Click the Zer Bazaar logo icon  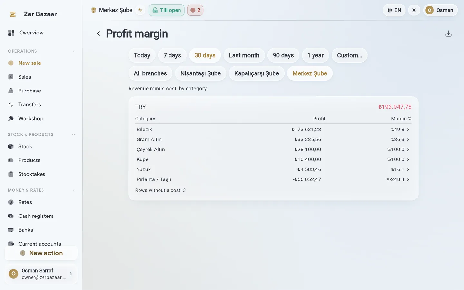pos(13,14)
